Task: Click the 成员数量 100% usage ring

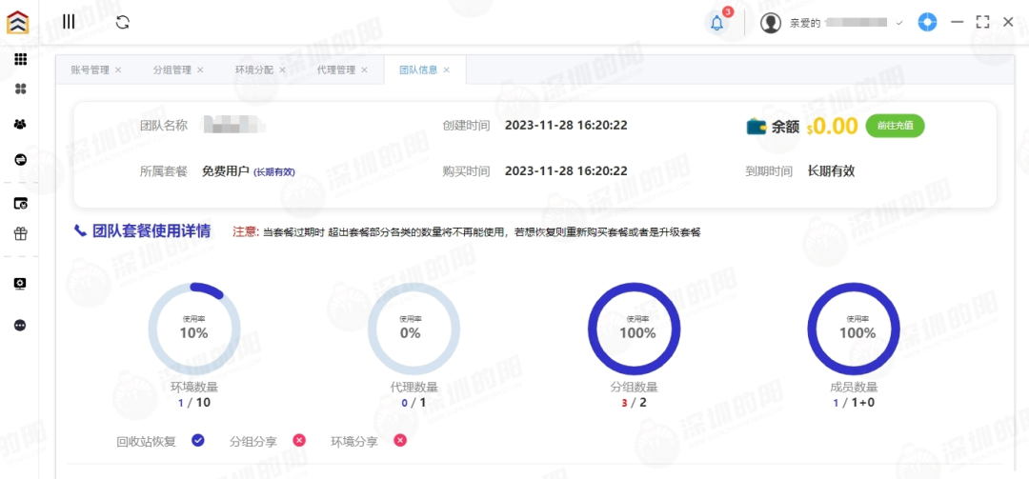Action: (x=853, y=329)
